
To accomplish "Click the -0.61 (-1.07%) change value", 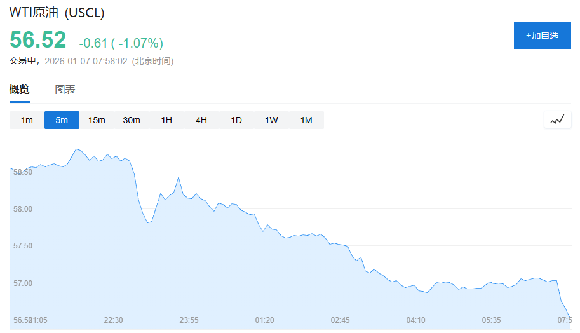I will 121,43.
